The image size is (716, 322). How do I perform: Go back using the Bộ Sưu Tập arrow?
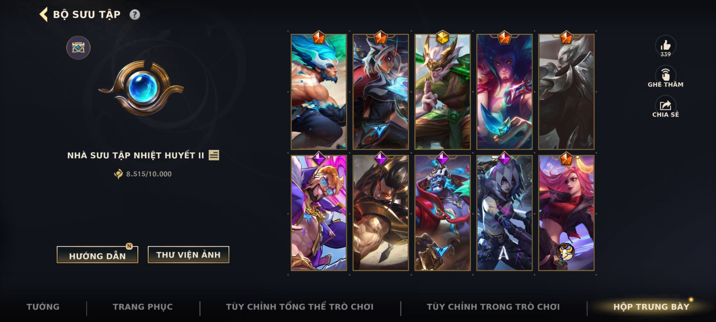coord(44,14)
